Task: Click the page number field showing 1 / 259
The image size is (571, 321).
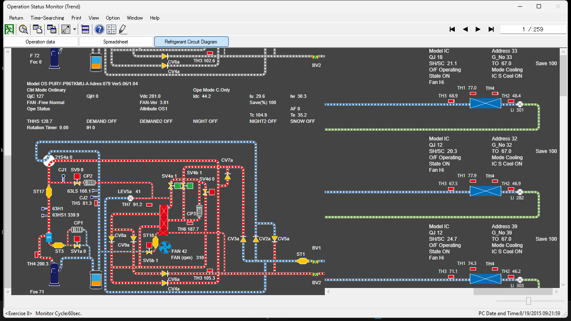Action: (x=533, y=29)
